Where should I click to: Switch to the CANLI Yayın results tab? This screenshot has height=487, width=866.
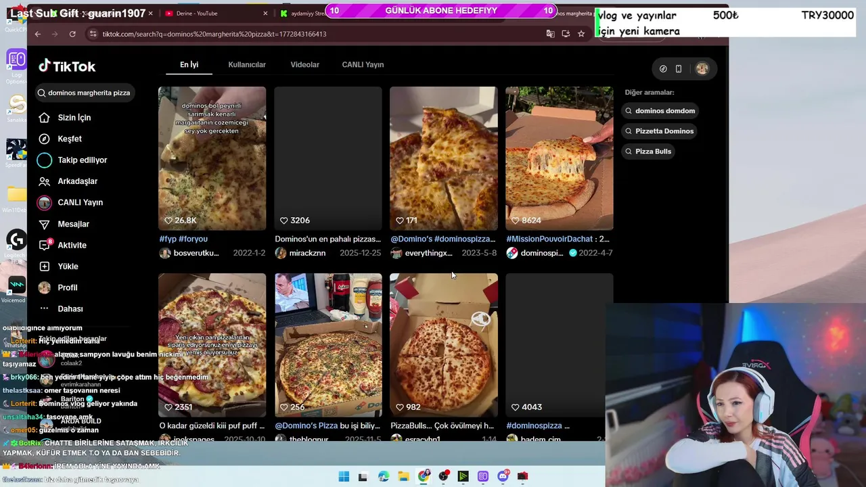363,65
